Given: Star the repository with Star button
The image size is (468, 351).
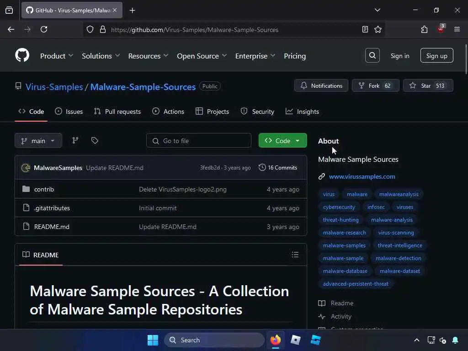Looking at the screenshot, I should [428, 85].
